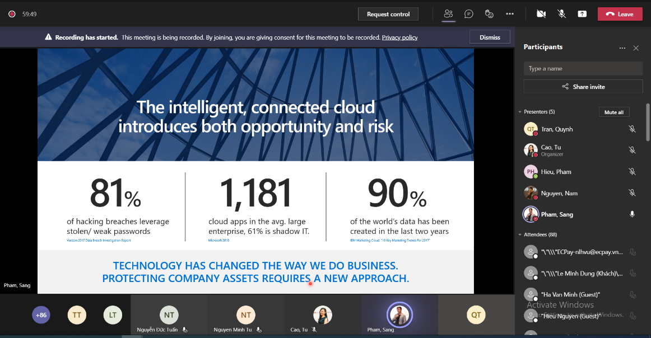Open the More actions ellipsis in meeting toolbar
This screenshot has height=338, width=651.
tap(510, 14)
